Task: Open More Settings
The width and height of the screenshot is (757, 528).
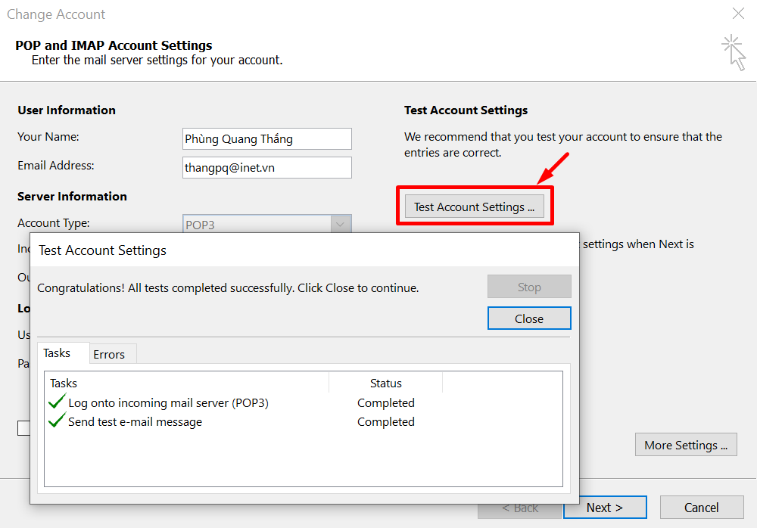Action: point(685,445)
